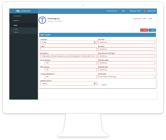This screenshot has width=166, height=140.
Task: Open the Evaluations sidebar menu
Action: (17, 16)
